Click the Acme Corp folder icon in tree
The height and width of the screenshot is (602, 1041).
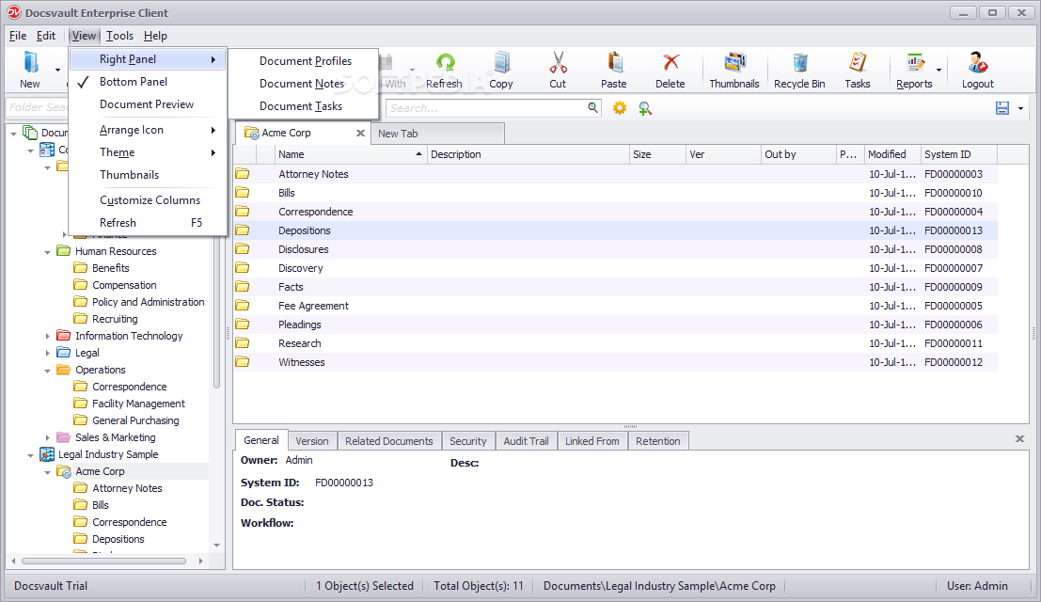[x=64, y=471]
